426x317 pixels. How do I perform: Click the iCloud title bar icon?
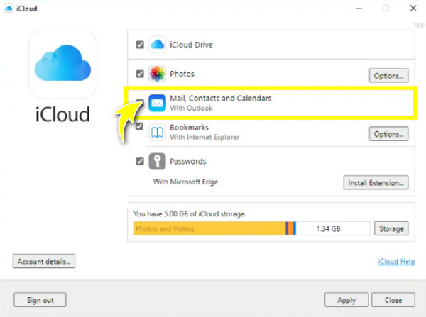tap(9, 9)
